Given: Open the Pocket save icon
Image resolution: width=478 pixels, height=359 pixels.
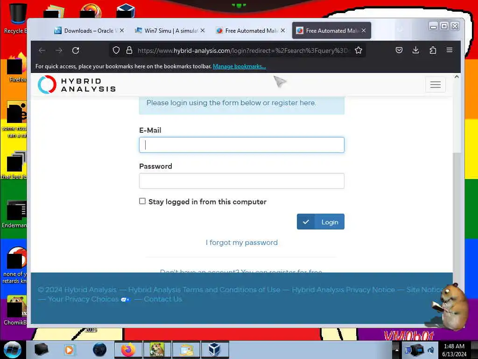Looking at the screenshot, I should tap(399, 50).
